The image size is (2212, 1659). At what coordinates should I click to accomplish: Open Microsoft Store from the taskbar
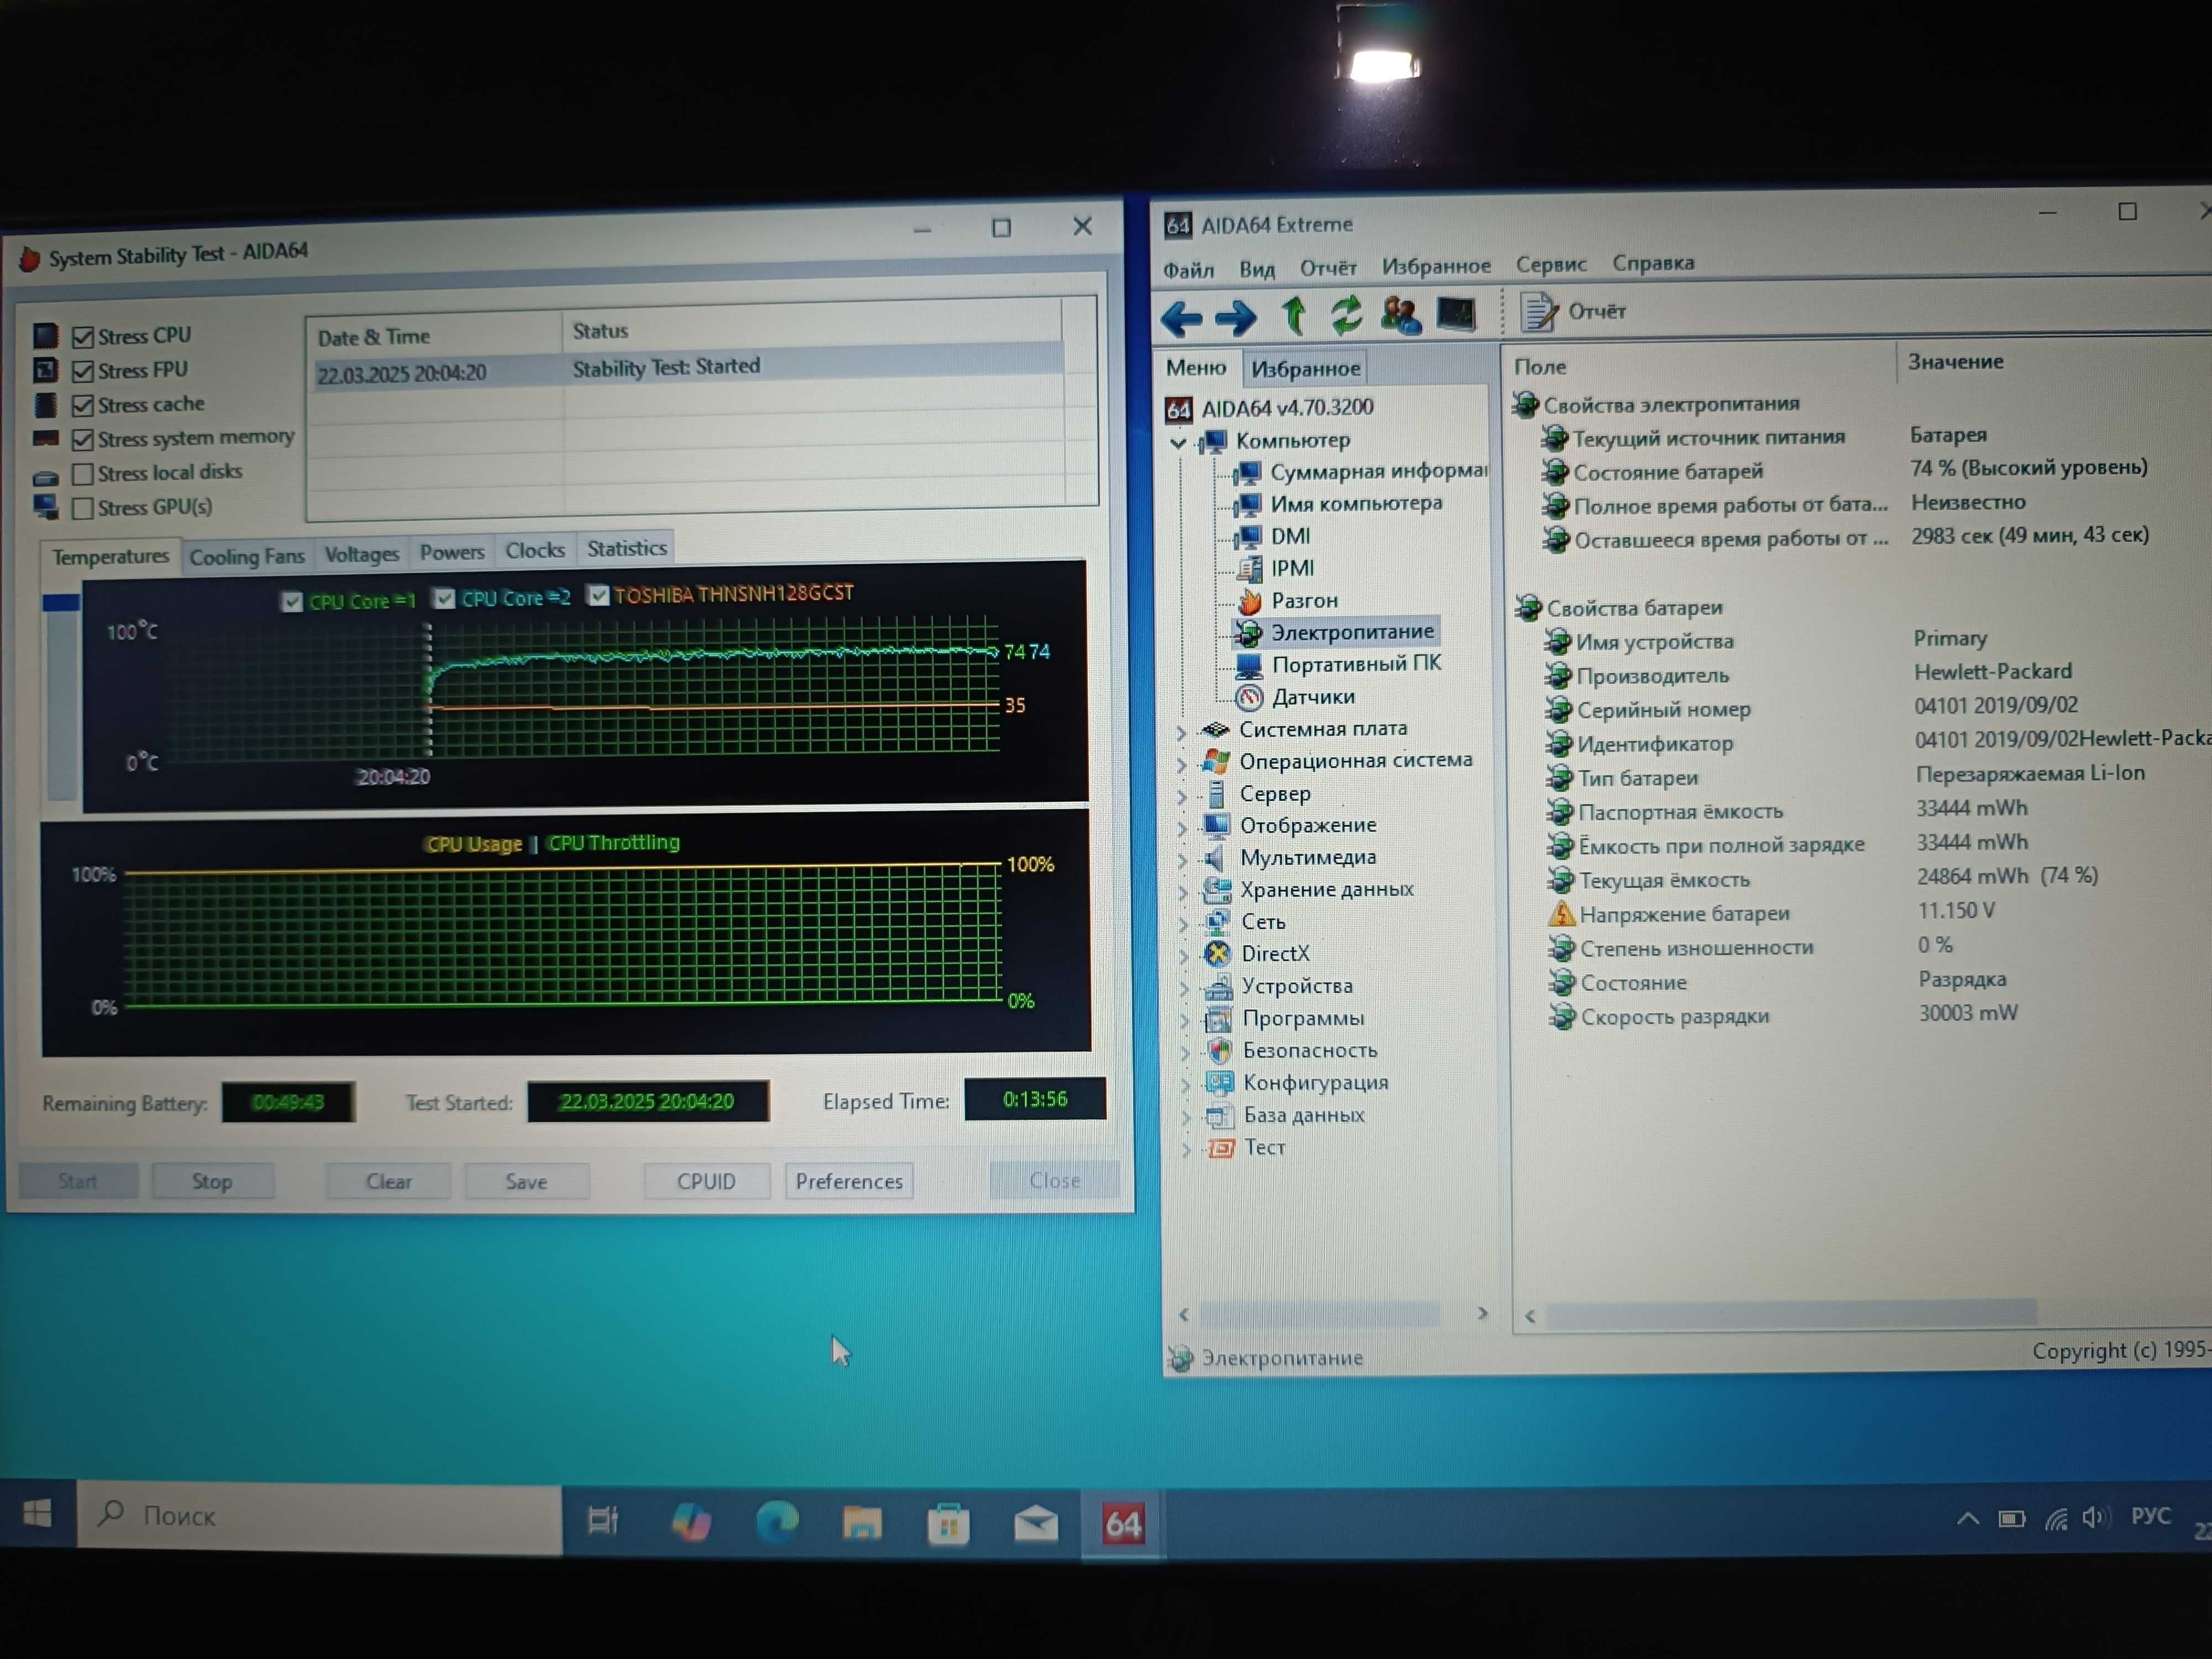click(x=948, y=1524)
